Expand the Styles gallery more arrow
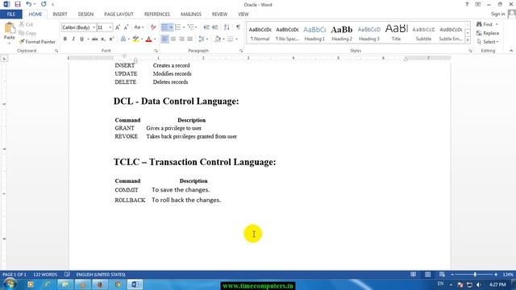 [468, 39]
